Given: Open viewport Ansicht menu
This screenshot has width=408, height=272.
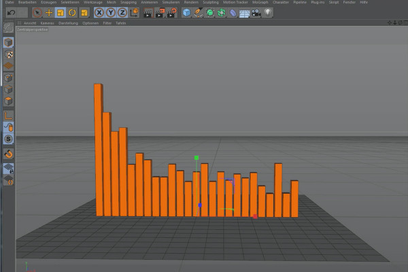Looking at the screenshot, I should tap(30, 23).
